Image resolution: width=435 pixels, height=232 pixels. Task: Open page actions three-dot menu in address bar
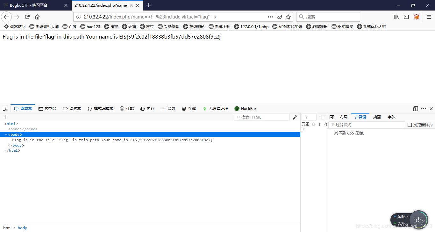(x=270, y=17)
